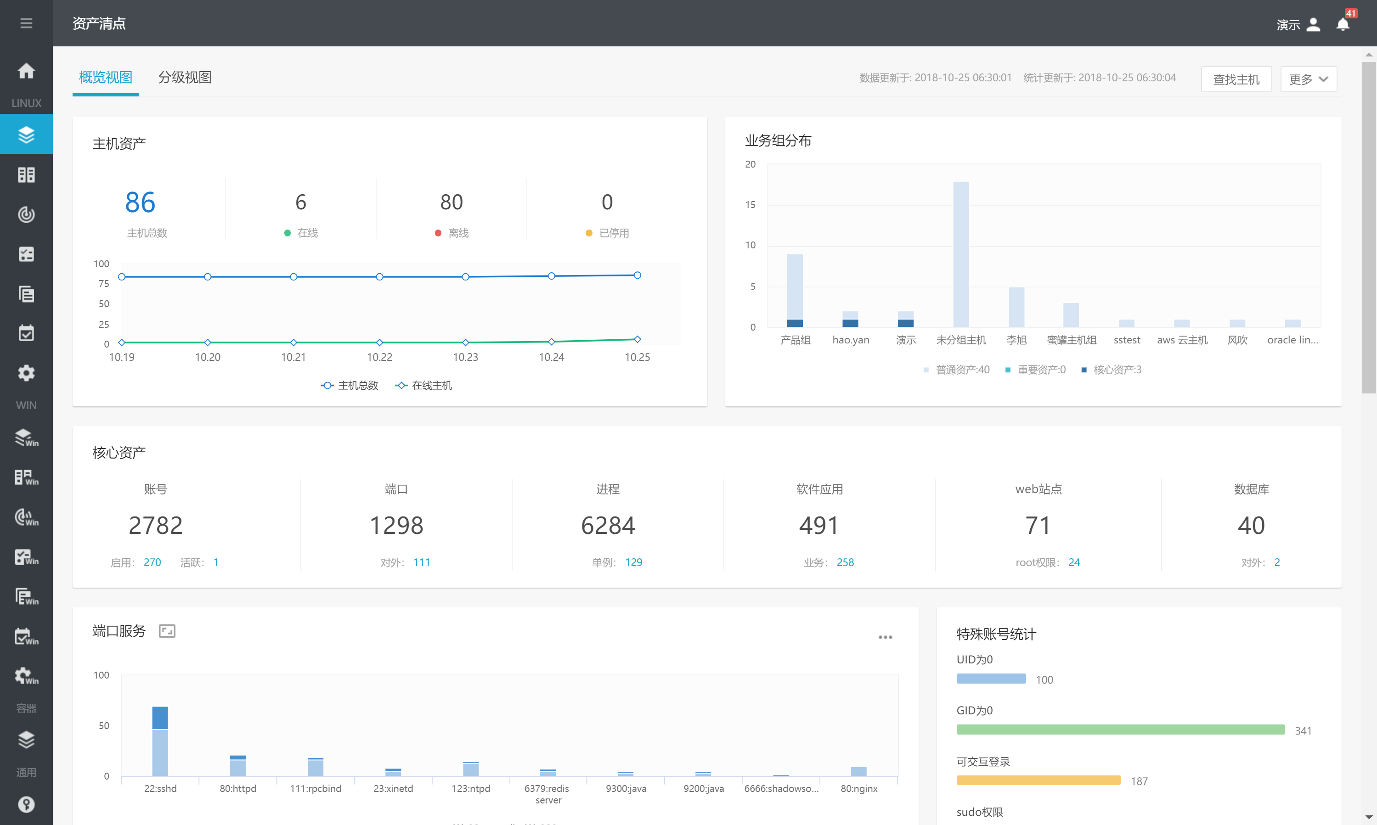This screenshot has width=1377, height=825.
Task: Open the active accounts count 1
Action: click(x=216, y=562)
